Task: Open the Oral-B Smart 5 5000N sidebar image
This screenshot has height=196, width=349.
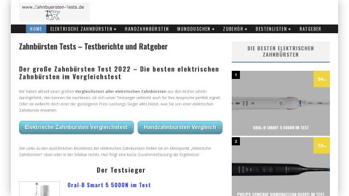Action: point(281,103)
